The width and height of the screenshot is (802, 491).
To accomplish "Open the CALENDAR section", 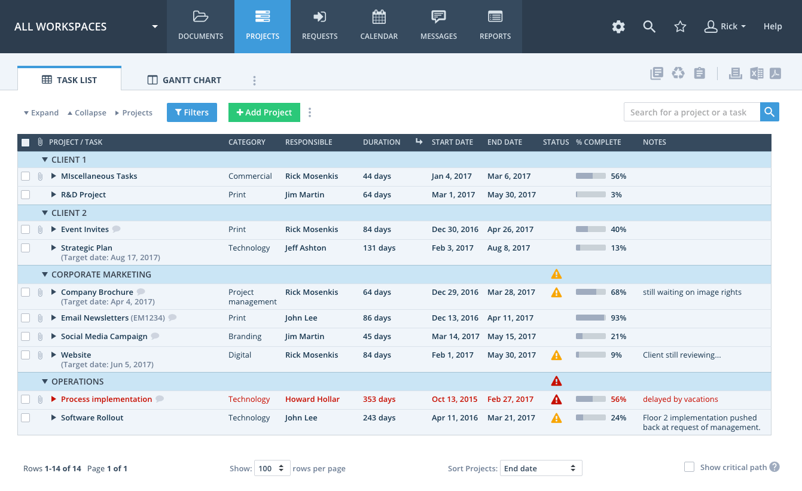I will [379, 26].
